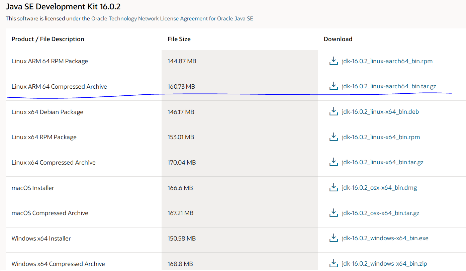Image resolution: width=466 pixels, height=271 pixels.
Task: Select Linux x64 RPM Package text
Action: pos(44,137)
